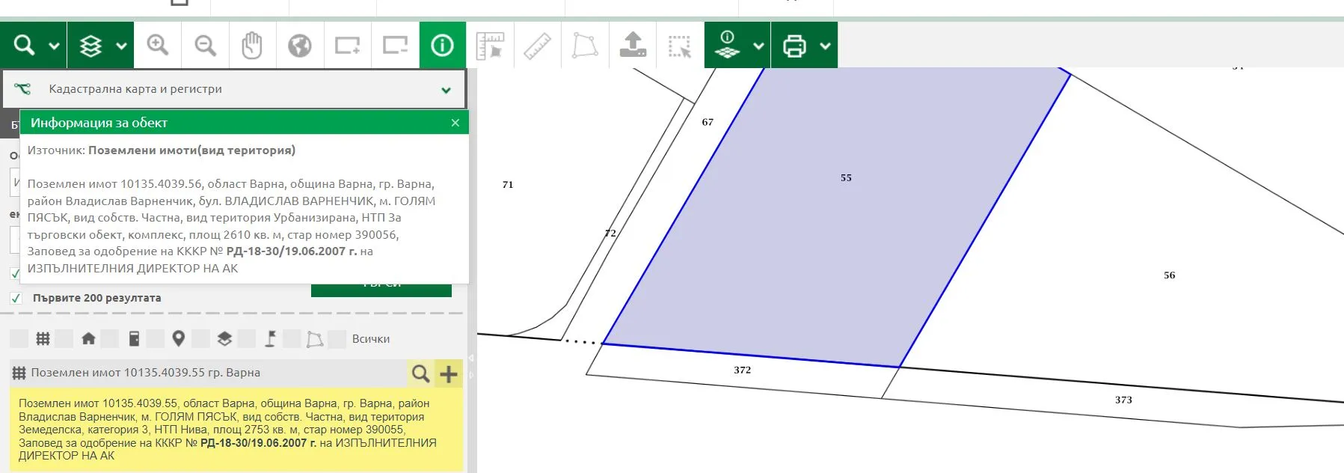
Task: Click parcel 56 on the map
Action: (x=1168, y=275)
